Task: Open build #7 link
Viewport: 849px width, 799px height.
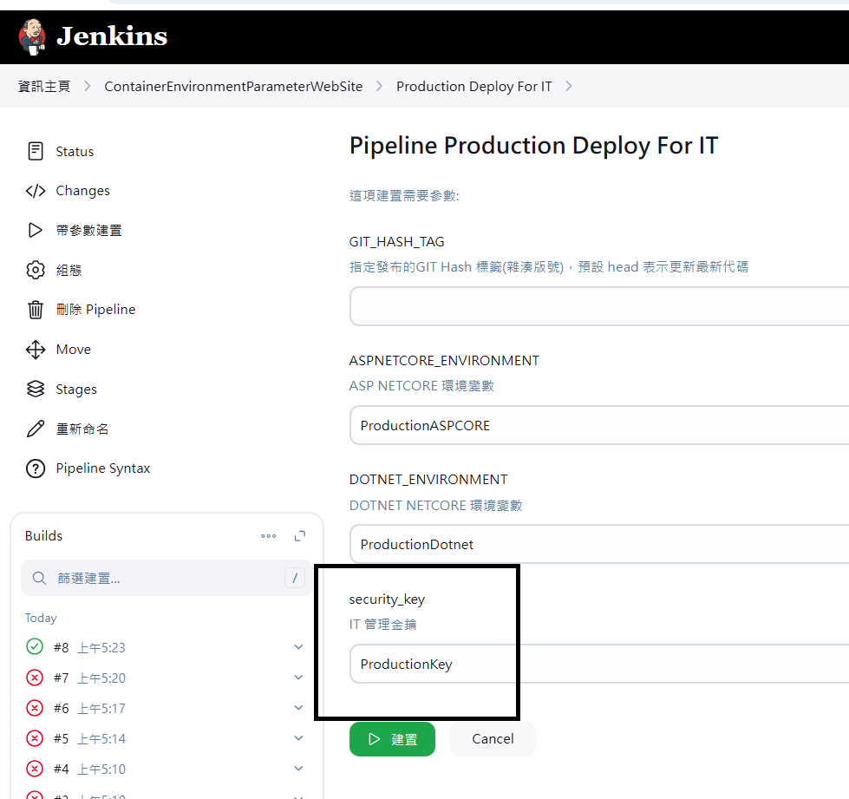Action: click(62, 678)
